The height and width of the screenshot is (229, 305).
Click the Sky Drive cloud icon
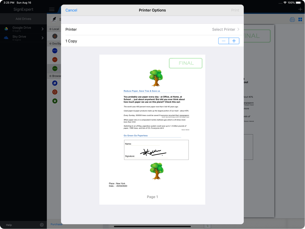[6, 38]
